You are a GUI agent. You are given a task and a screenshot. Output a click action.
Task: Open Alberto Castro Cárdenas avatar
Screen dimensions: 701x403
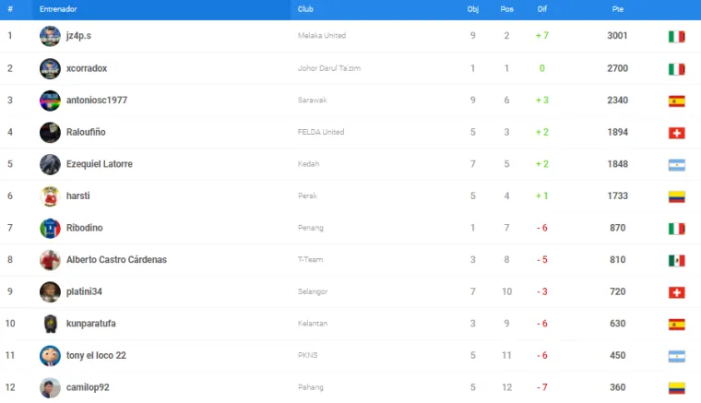[x=50, y=260]
